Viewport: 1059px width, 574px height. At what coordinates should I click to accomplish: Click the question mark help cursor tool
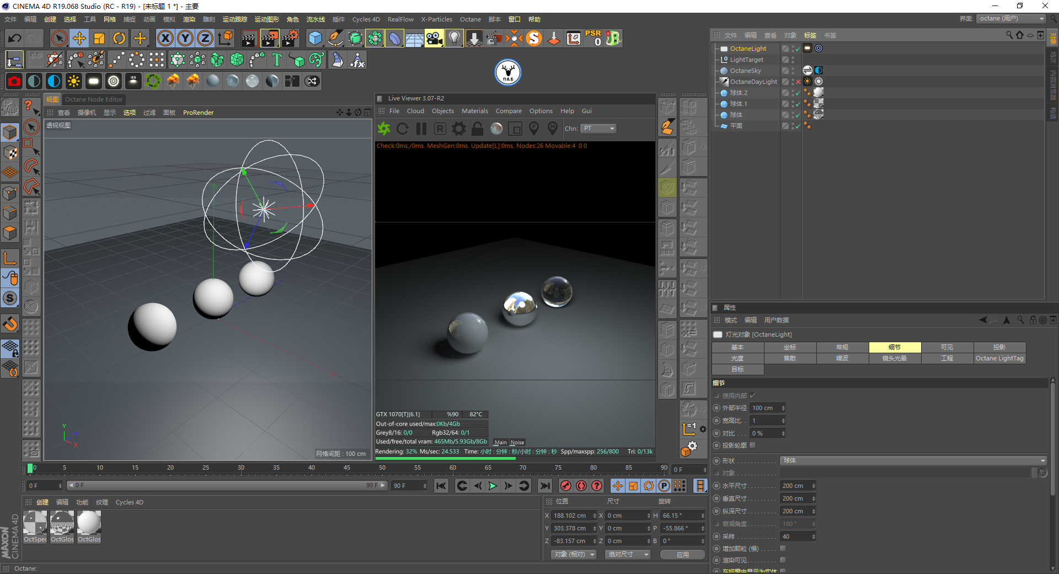coord(31,107)
